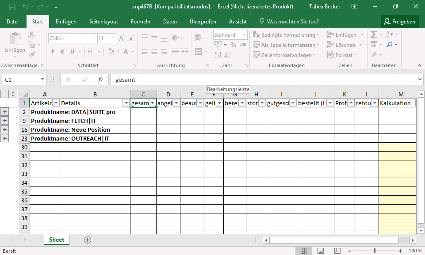Click the Löschen cells button
The height and width of the screenshot is (255, 425).
[x=345, y=45]
